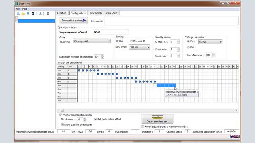Click the 1×a spacing row label
255x143 pixels.
(62, 70)
